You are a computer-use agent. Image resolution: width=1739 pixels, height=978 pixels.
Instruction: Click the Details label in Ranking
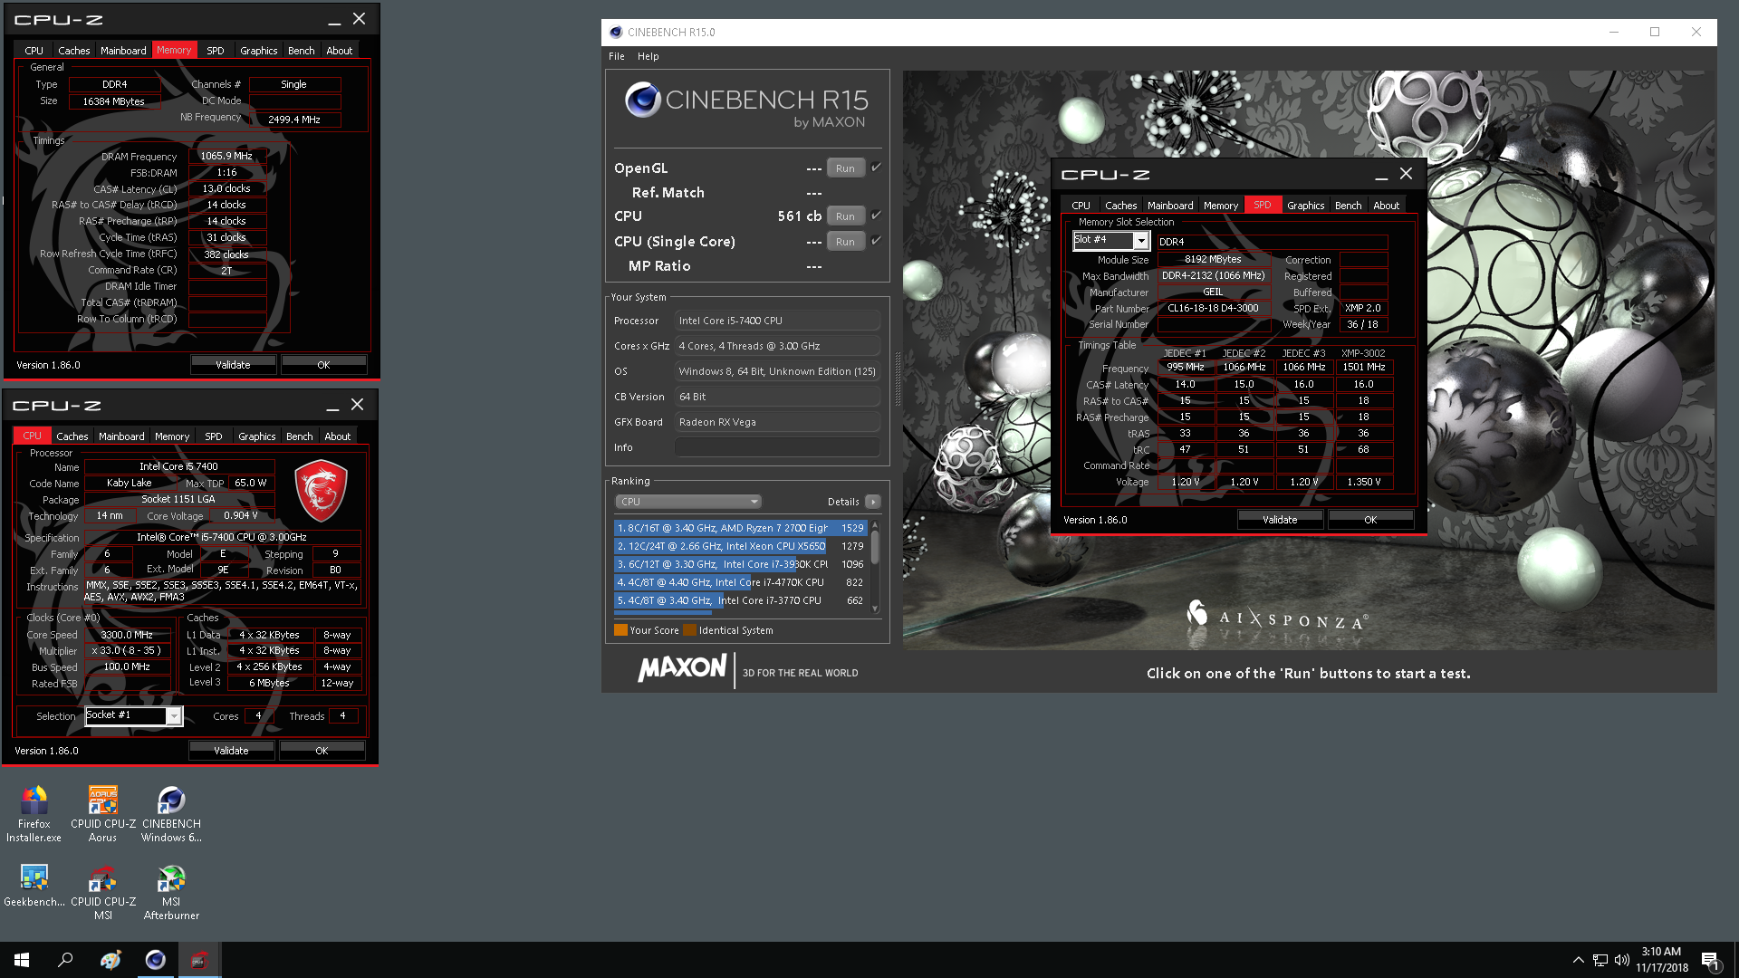click(x=843, y=502)
